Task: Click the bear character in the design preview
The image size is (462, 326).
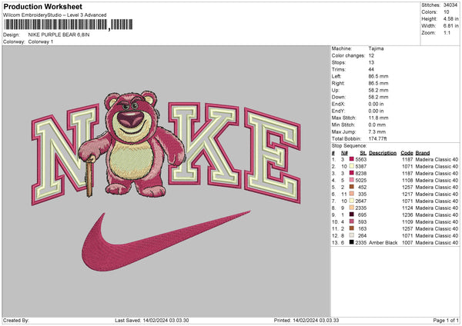Action: [132, 145]
